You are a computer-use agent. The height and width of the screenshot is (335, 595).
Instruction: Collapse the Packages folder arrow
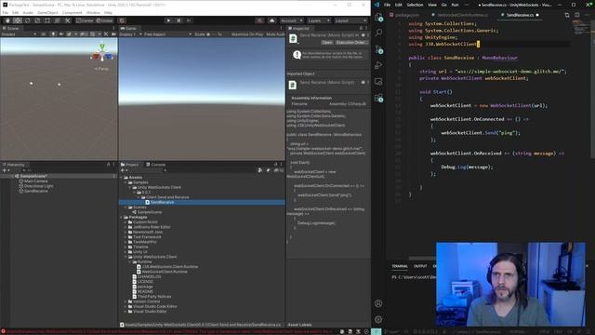[122, 217]
